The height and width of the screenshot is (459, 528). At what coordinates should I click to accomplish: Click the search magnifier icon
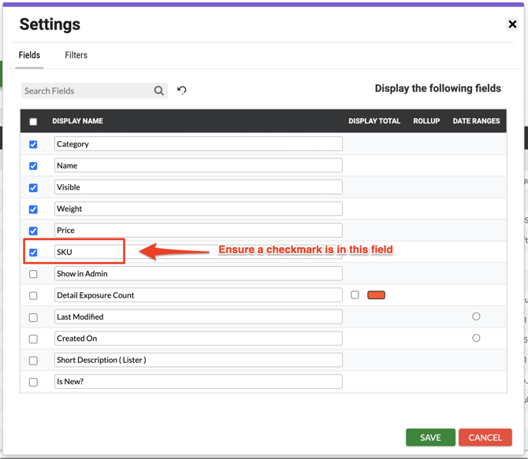tap(159, 91)
